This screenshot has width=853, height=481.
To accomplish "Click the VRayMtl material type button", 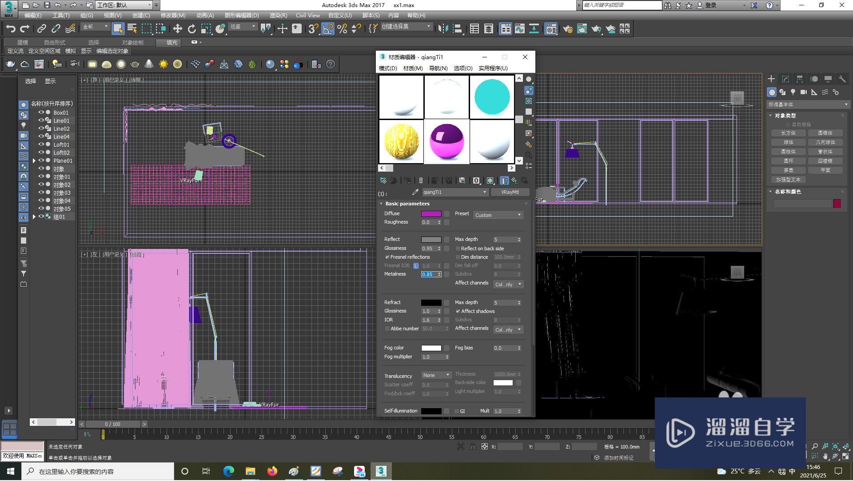I will click(510, 192).
